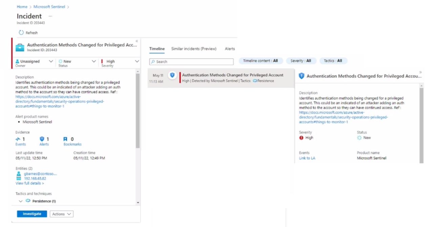Open View full details link
The image size is (429, 227).
coord(30,183)
